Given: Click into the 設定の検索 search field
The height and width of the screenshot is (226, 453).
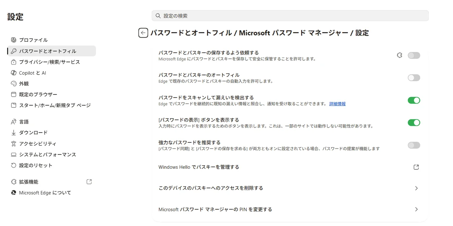Looking at the screenshot, I should click(x=290, y=16).
